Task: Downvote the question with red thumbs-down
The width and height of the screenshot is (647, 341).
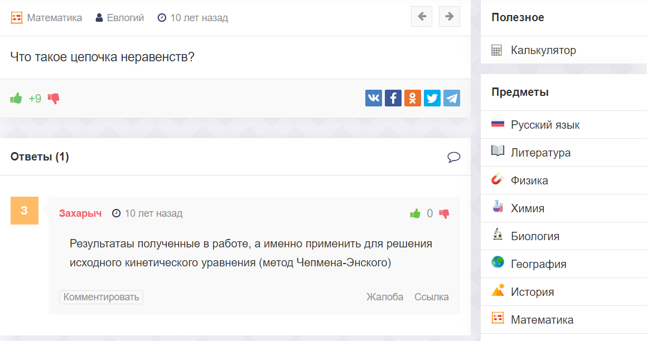Action: tap(54, 99)
